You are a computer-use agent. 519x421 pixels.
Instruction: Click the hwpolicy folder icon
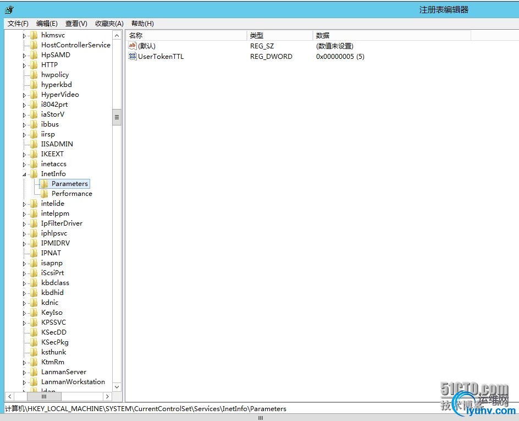pyautogui.click(x=34, y=75)
